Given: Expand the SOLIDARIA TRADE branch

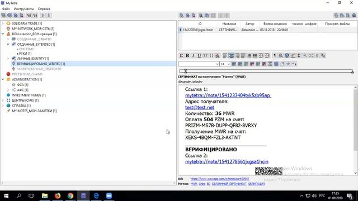Looking at the screenshot, I should pos(3,23).
